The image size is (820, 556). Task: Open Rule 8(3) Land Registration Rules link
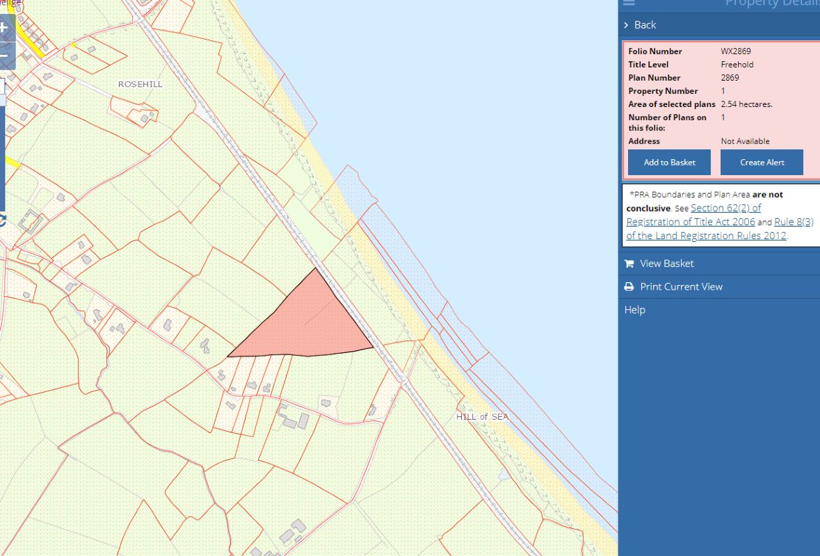pyautogui.click(x=793, y=222)
